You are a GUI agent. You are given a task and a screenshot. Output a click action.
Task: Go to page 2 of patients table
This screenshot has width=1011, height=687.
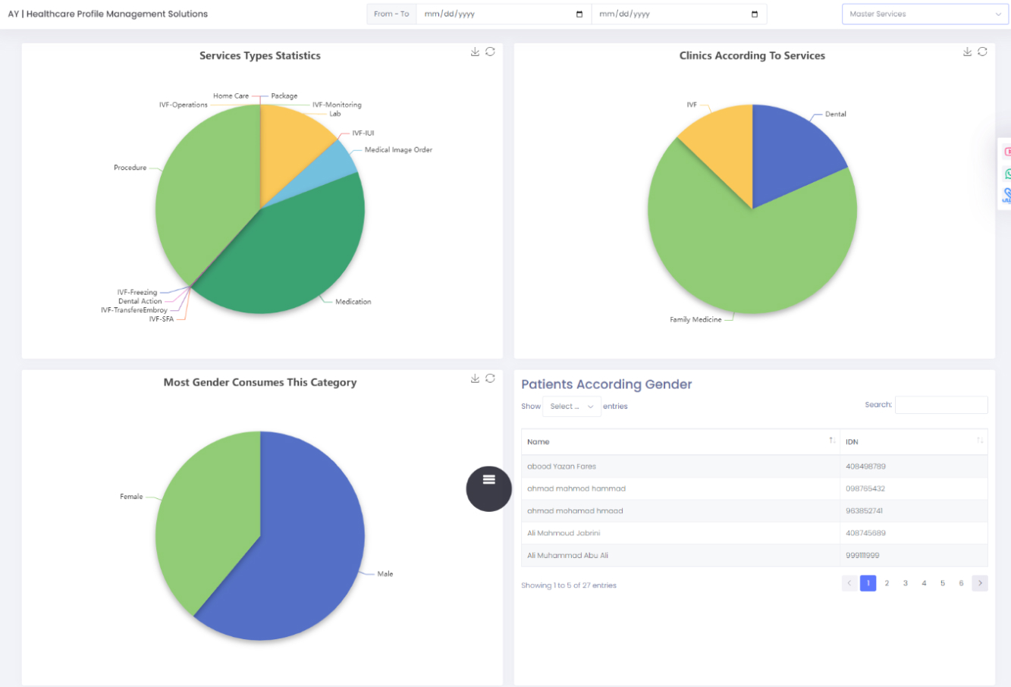pos(887,583)
